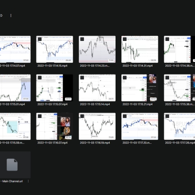The height and width of the screenshot is (195, 195).
Task: Open video thumbnail for 2022-11-03 17.14.38
Action: (179, 49)
